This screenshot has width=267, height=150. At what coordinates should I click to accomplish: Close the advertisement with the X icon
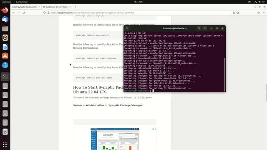[155, 129]
